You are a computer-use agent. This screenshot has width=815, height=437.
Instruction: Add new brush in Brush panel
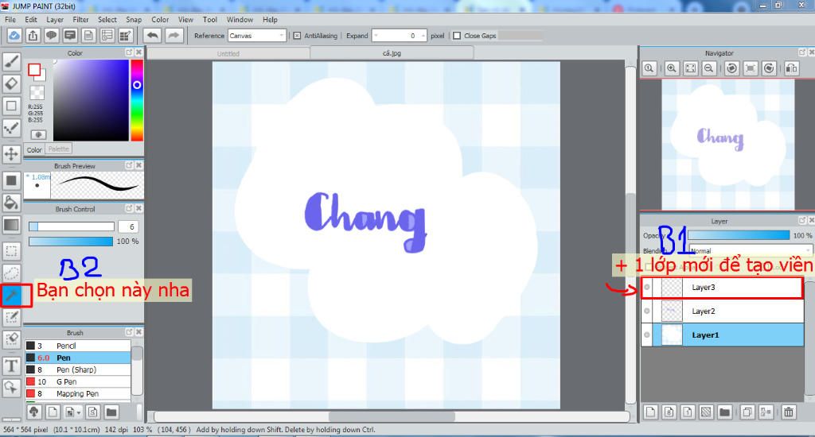pyautogui.click(x=53, y=412)
